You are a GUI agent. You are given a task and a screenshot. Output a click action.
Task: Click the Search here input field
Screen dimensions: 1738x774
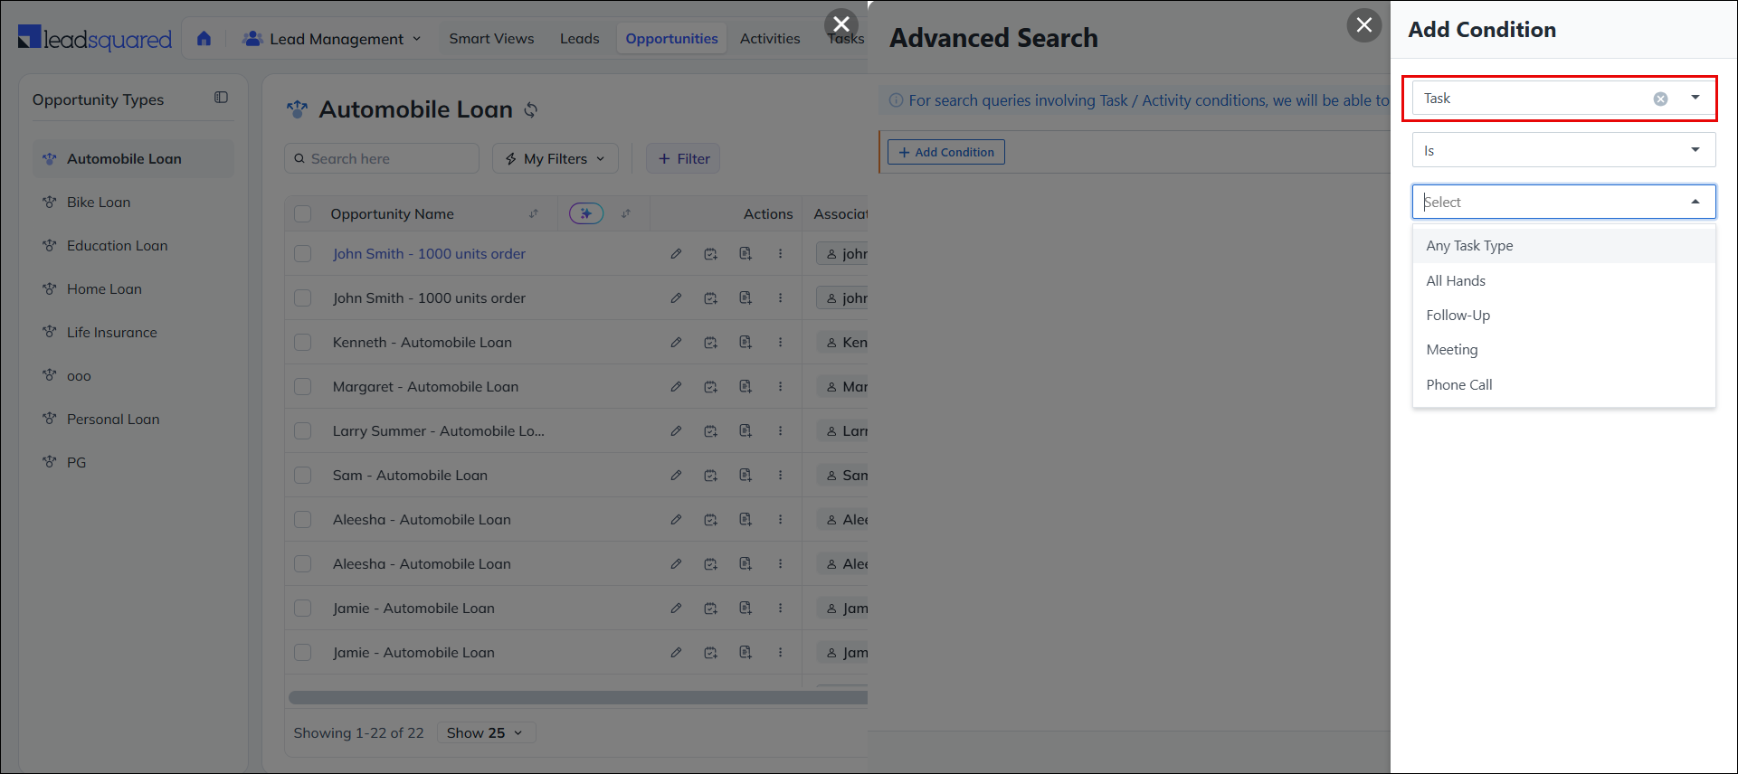382,158
